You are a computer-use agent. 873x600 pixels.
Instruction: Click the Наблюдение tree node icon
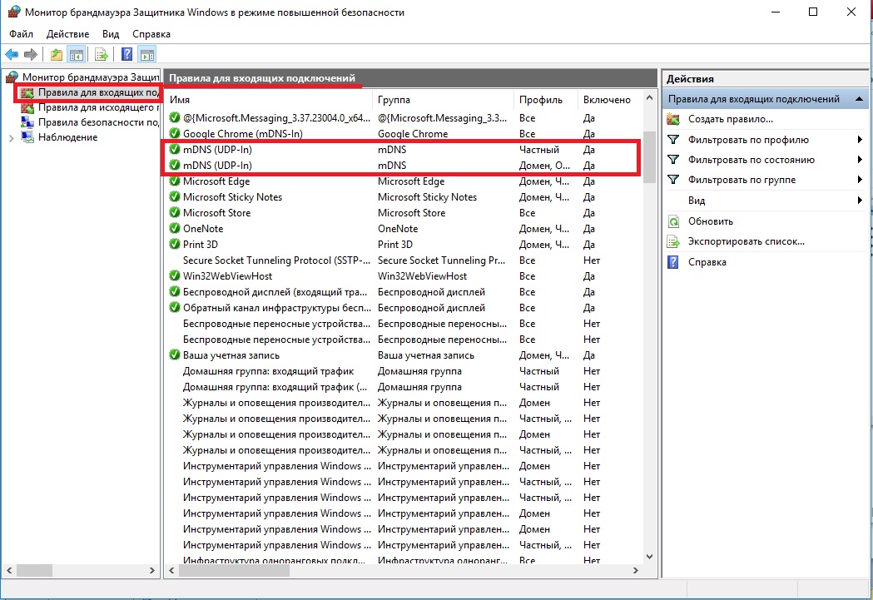tap(27, 137)
